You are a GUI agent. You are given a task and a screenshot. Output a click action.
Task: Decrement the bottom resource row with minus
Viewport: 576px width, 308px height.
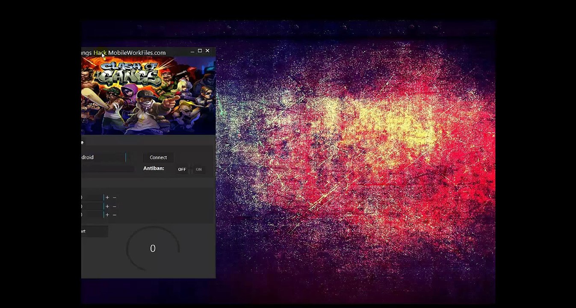pyautogui.click(x=114, y=215)
